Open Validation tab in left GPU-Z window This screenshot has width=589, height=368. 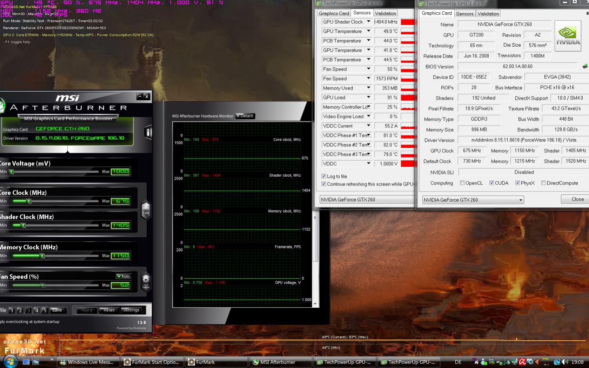385,13
